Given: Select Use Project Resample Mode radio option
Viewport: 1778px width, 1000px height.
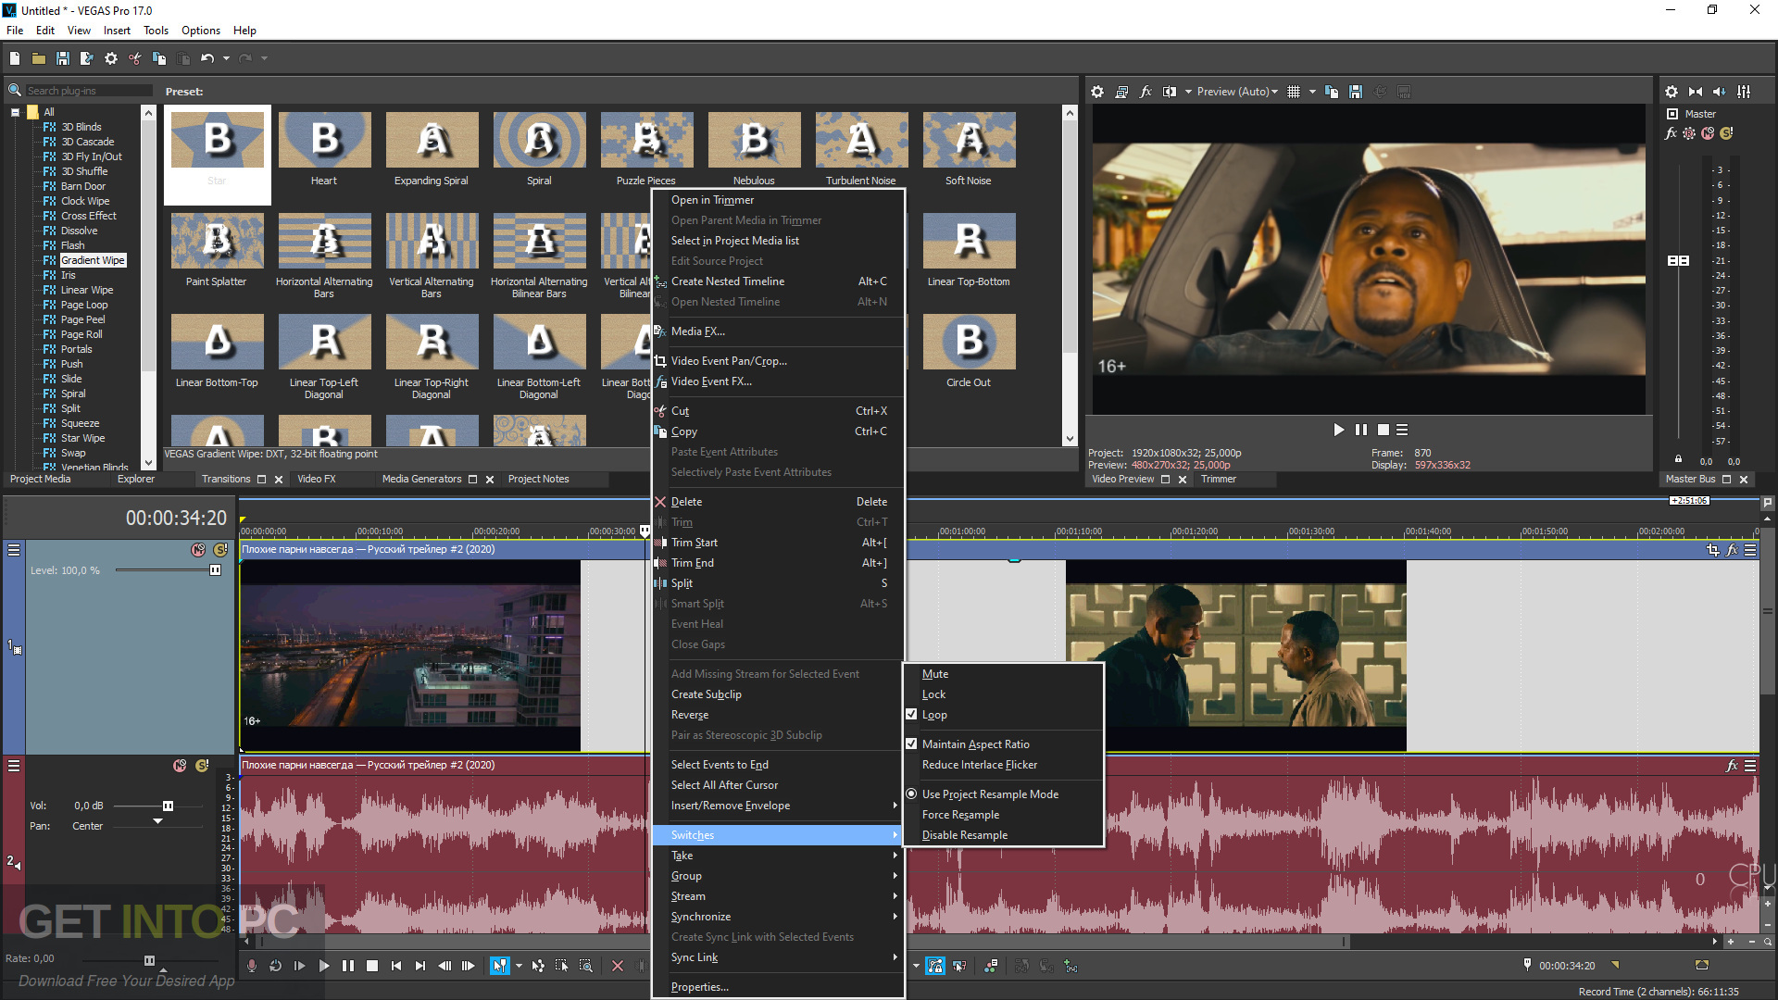Looking at the screenshot, I should tap(911, 794).
